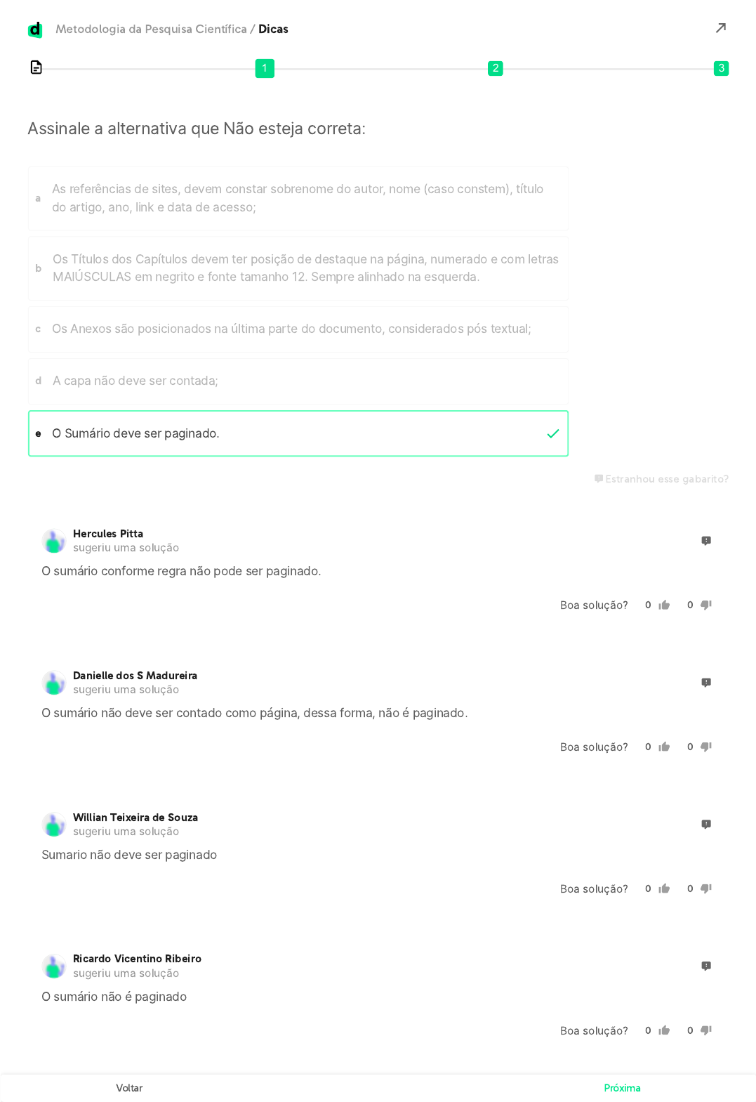The height and width of the screenshot is (1102, 756).
Task: Select alternative e 'O Sumário deve ser paginado'
Action: coord(298,433)
